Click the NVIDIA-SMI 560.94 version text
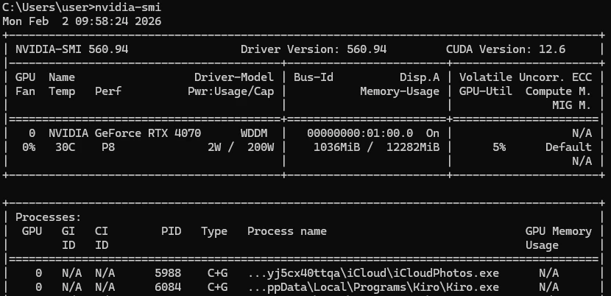This screenshot has height=296, width=611. pyautogui.click(x=71, y=49)
